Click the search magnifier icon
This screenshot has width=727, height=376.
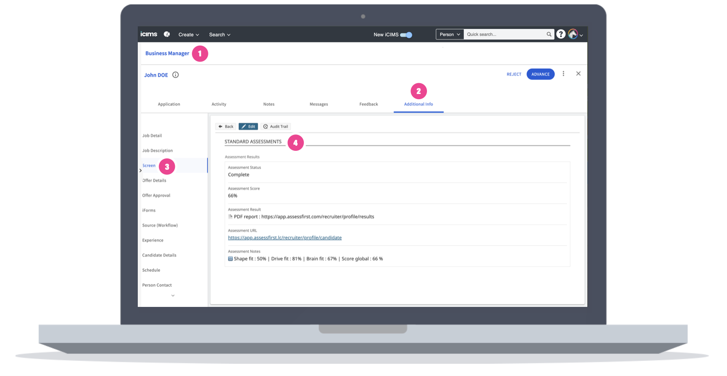[549, 34]
